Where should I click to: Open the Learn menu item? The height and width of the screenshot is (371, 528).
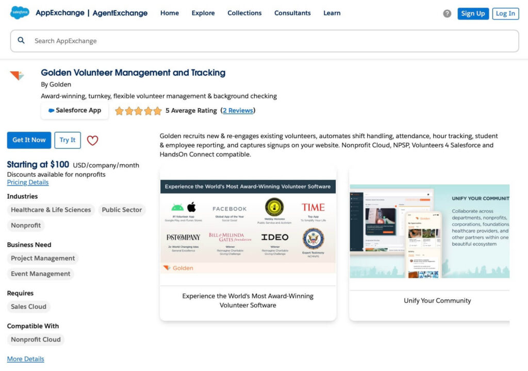click(x=332, y=13)
